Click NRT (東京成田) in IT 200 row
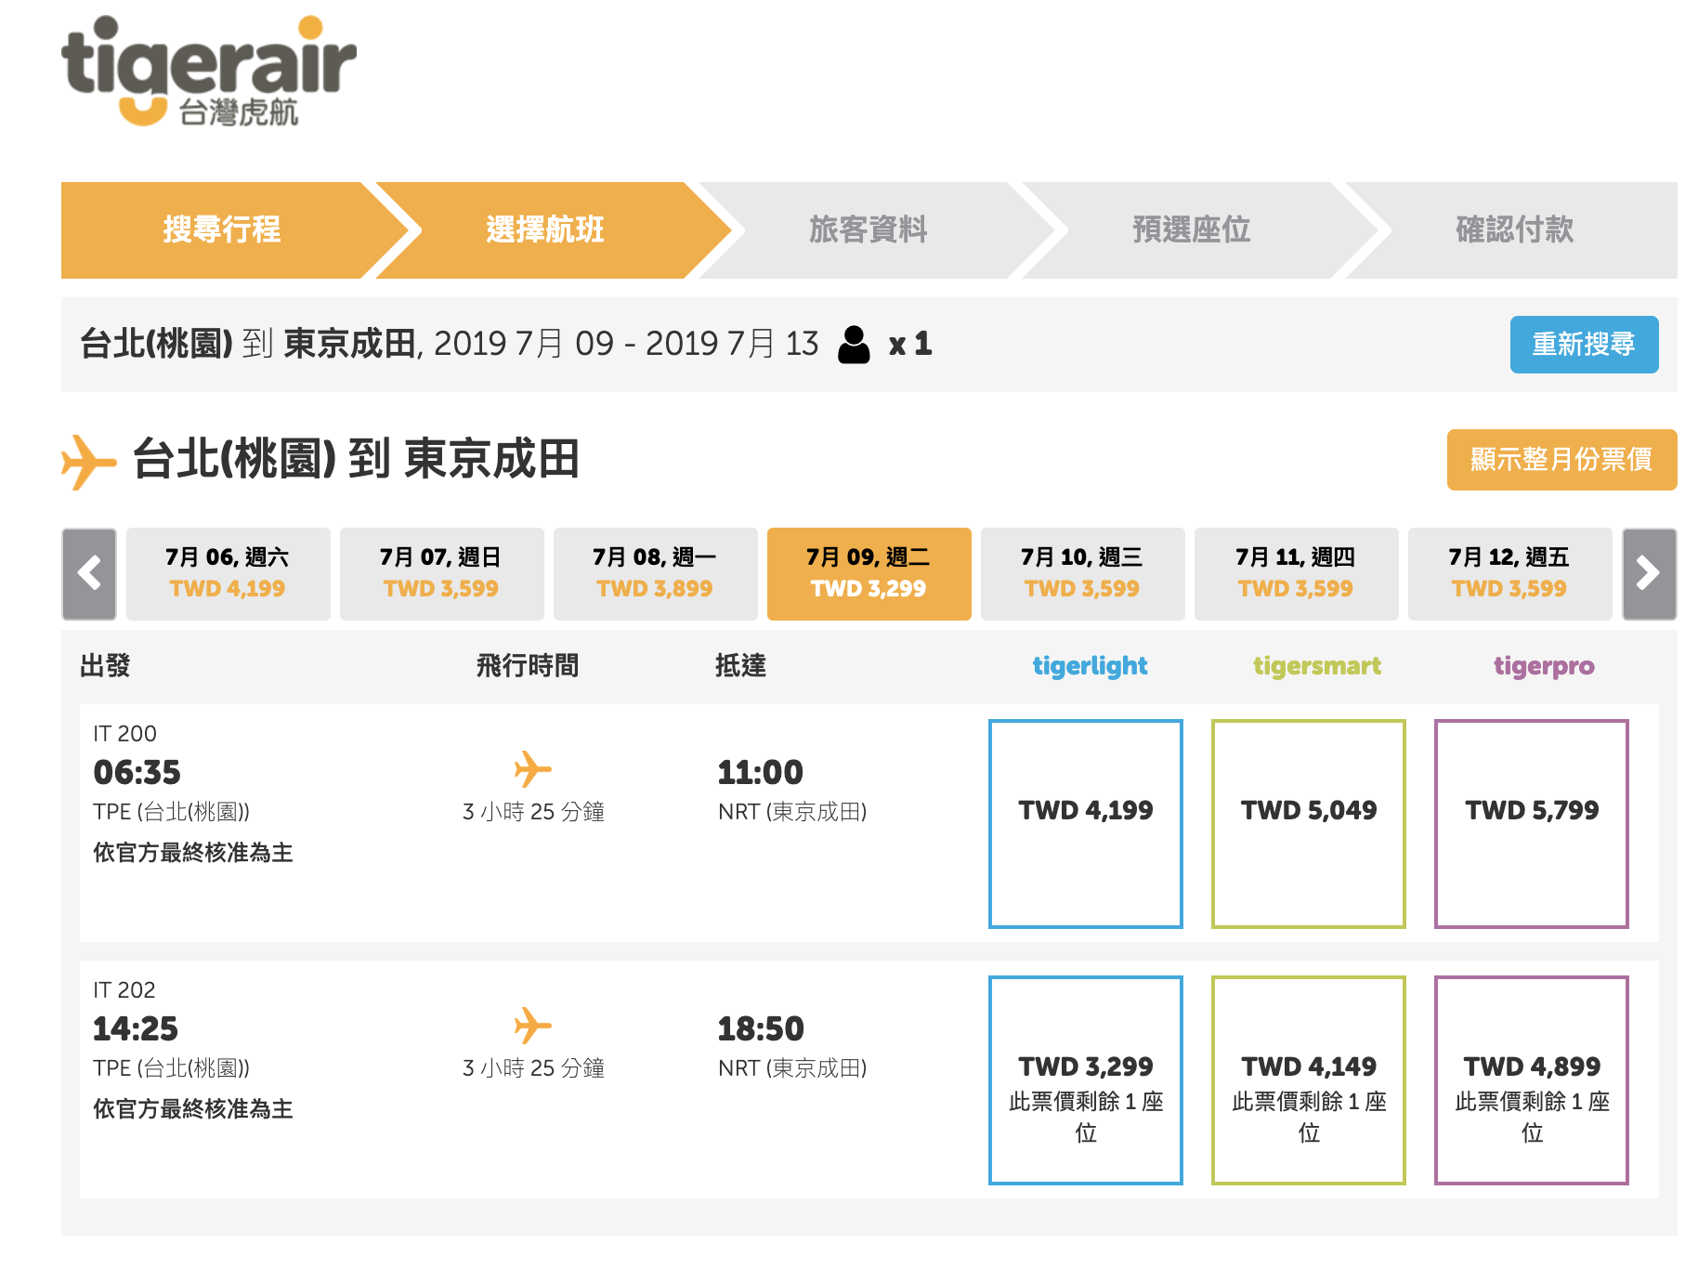 [x=792, y=812]
